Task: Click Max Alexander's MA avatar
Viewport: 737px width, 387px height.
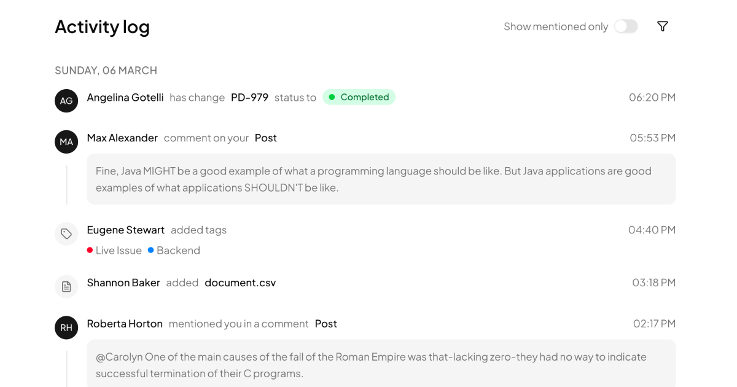Action: click(66, 141)
